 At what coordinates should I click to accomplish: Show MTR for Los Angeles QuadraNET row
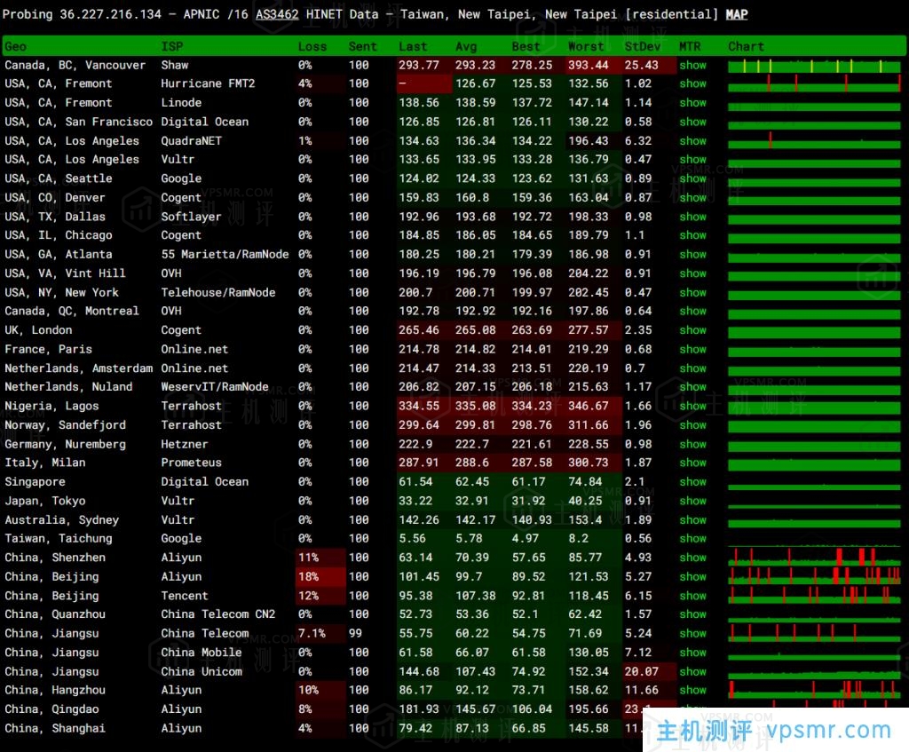pos(692,141)
